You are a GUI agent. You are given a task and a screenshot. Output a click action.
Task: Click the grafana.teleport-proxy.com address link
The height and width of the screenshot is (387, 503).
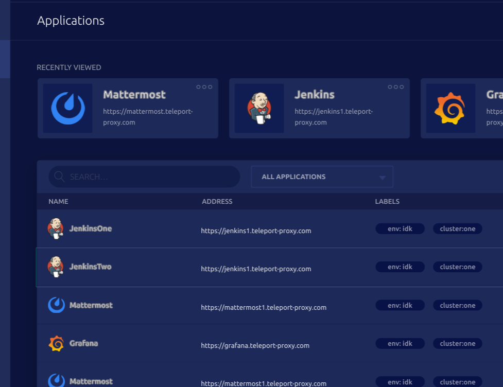tap(255, 345)
